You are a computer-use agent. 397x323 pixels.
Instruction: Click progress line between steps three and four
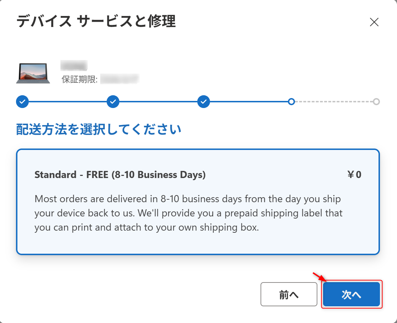click(249, 102)
